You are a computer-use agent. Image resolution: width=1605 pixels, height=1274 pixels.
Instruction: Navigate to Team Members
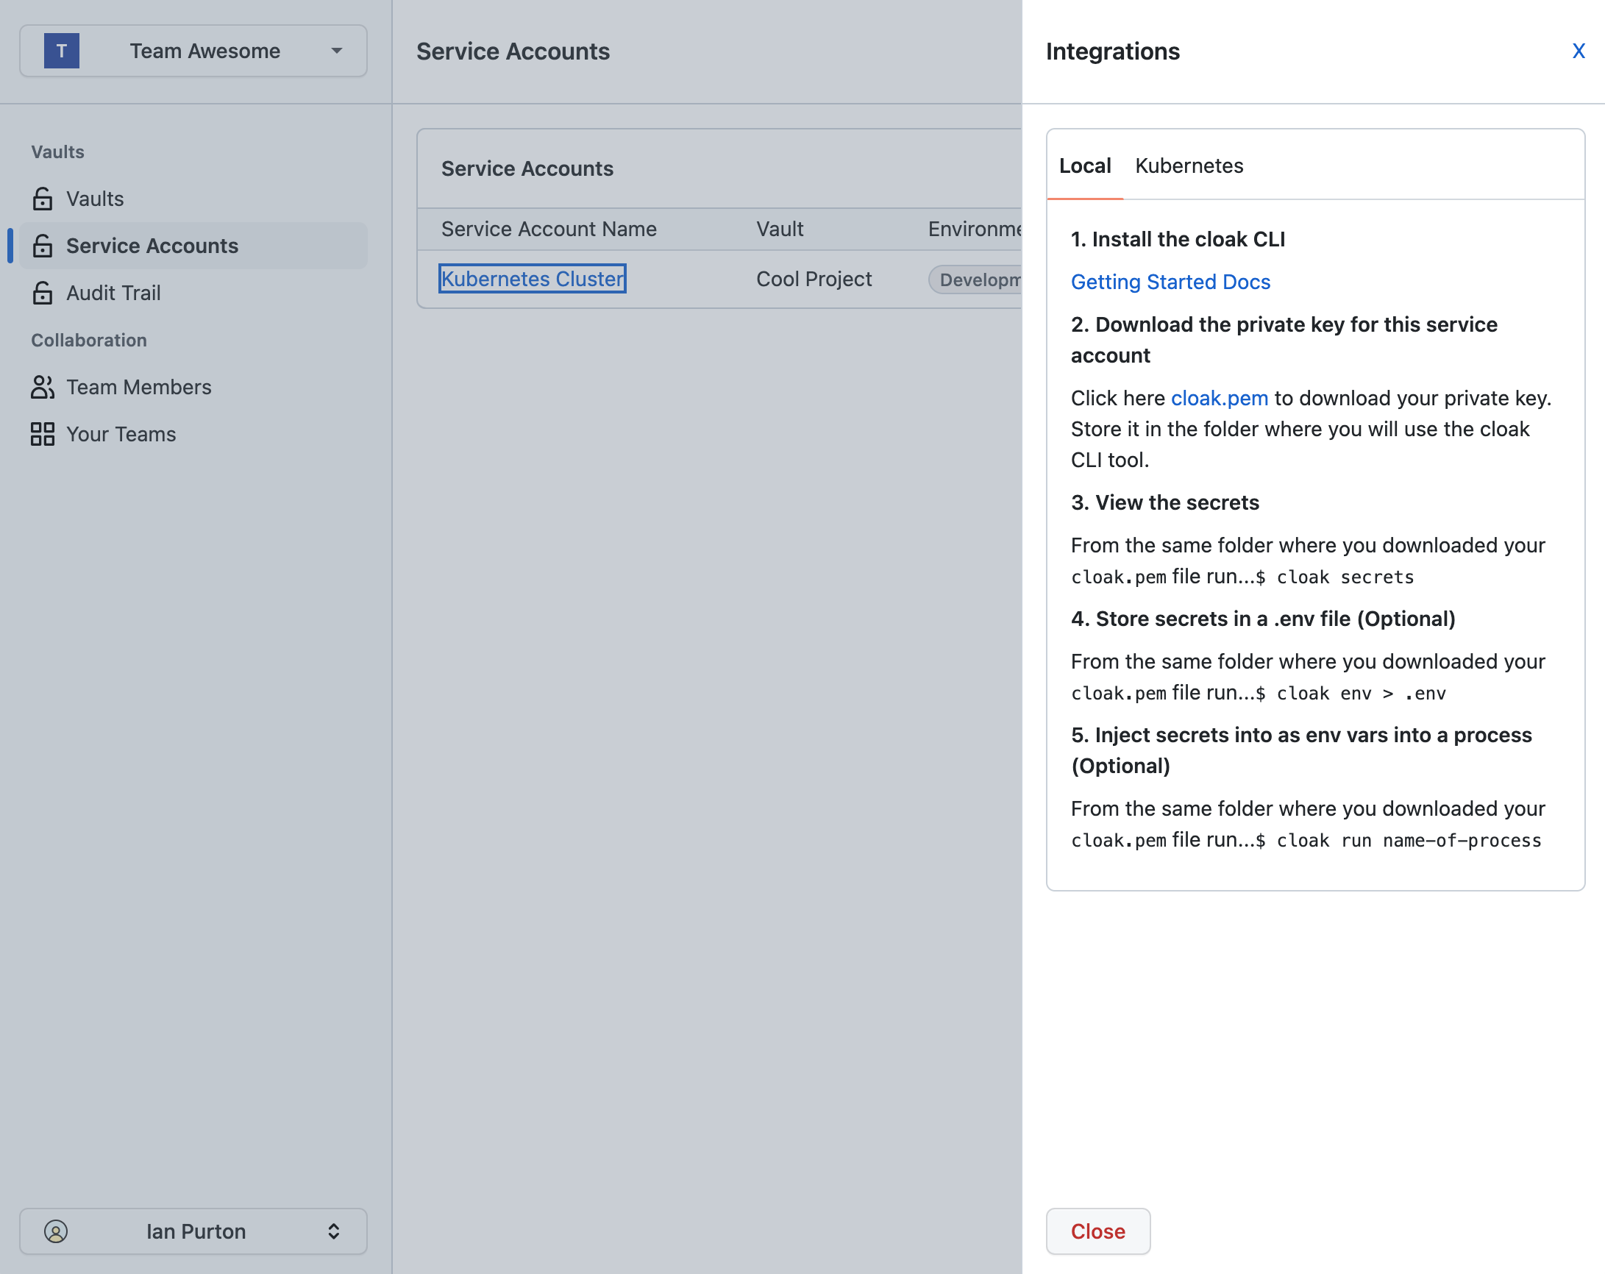click(x=138, y=387)
